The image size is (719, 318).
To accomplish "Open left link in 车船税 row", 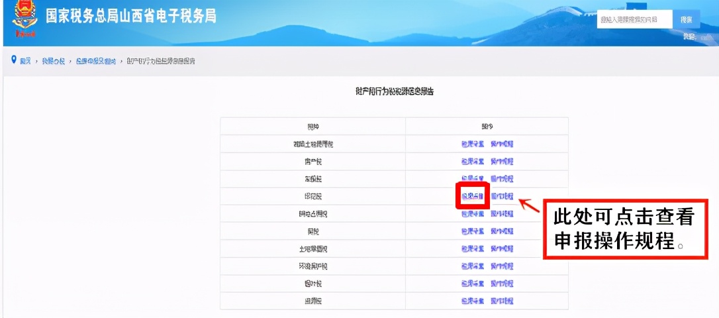I will (473, 178).
